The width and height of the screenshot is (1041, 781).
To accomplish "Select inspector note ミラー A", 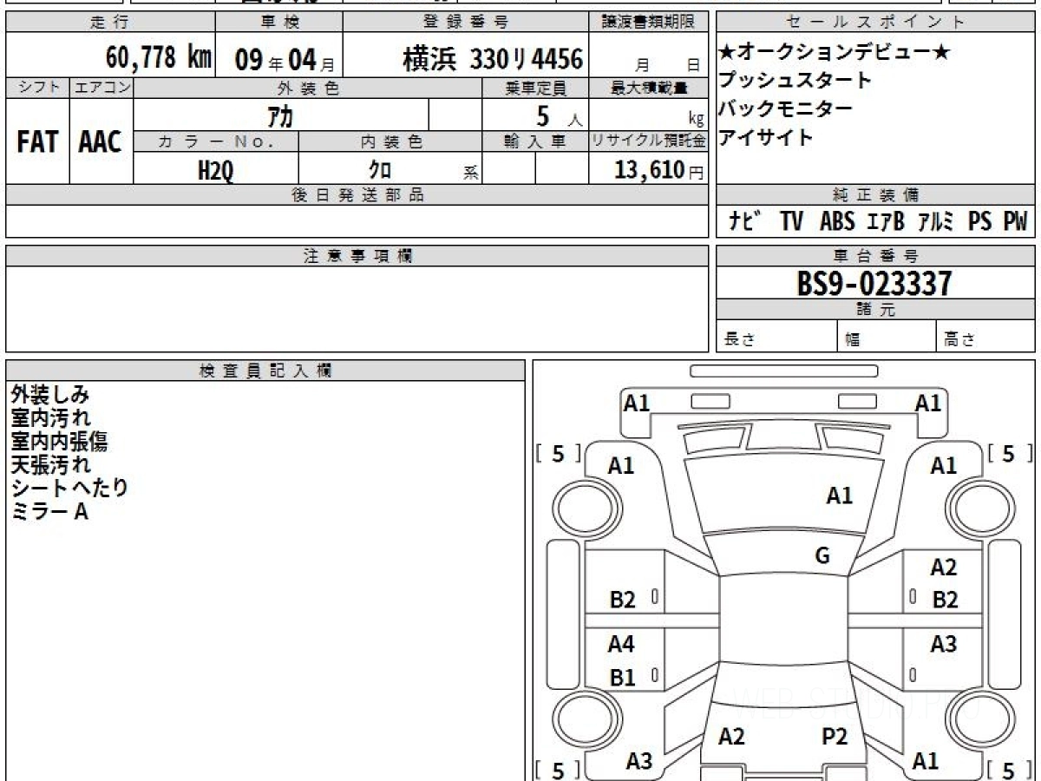I will pyautogui.click(x=50, y=512).
